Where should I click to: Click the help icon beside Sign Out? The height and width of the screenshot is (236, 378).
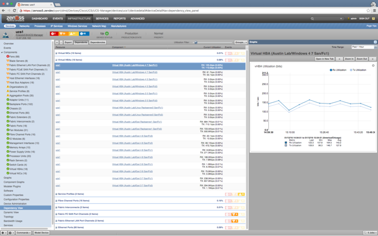point(373,18)
